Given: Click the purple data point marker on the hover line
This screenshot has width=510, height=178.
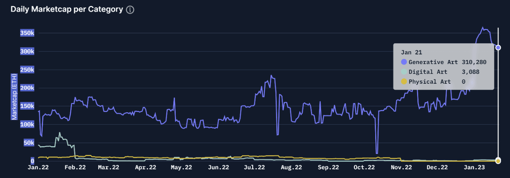Looking at the screenshot, I should (x=498, y=47).
